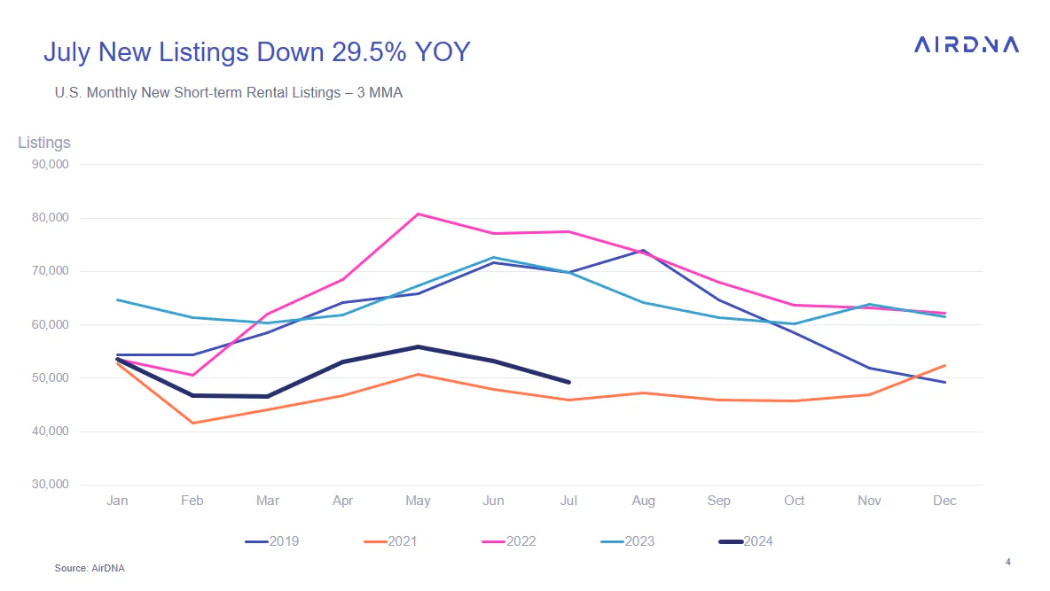Select the 2022 legend entry
The image size is (1050, 591).
point(510,541)
